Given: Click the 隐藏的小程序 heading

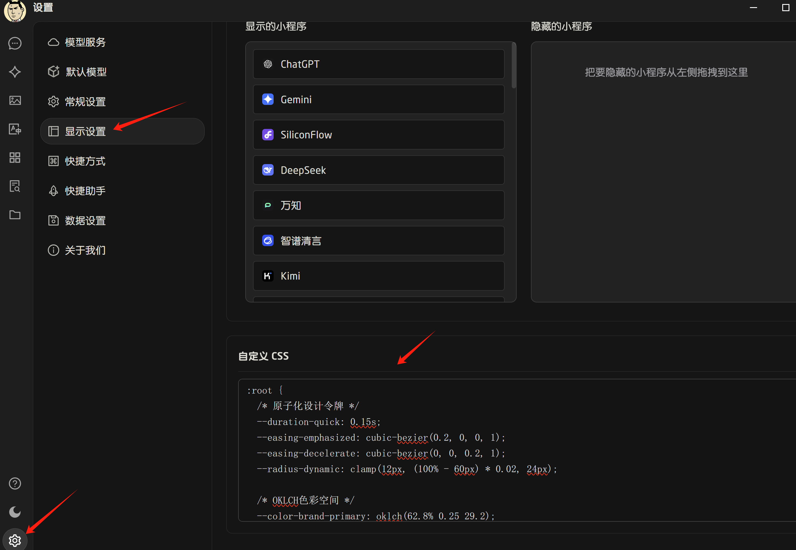Looking at the screenshot, I should click(x=561, y=26).
